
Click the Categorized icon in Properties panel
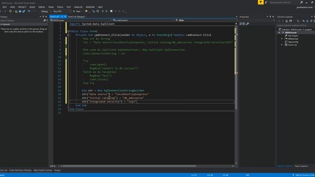pyautogui.click(x=241, y=24)
